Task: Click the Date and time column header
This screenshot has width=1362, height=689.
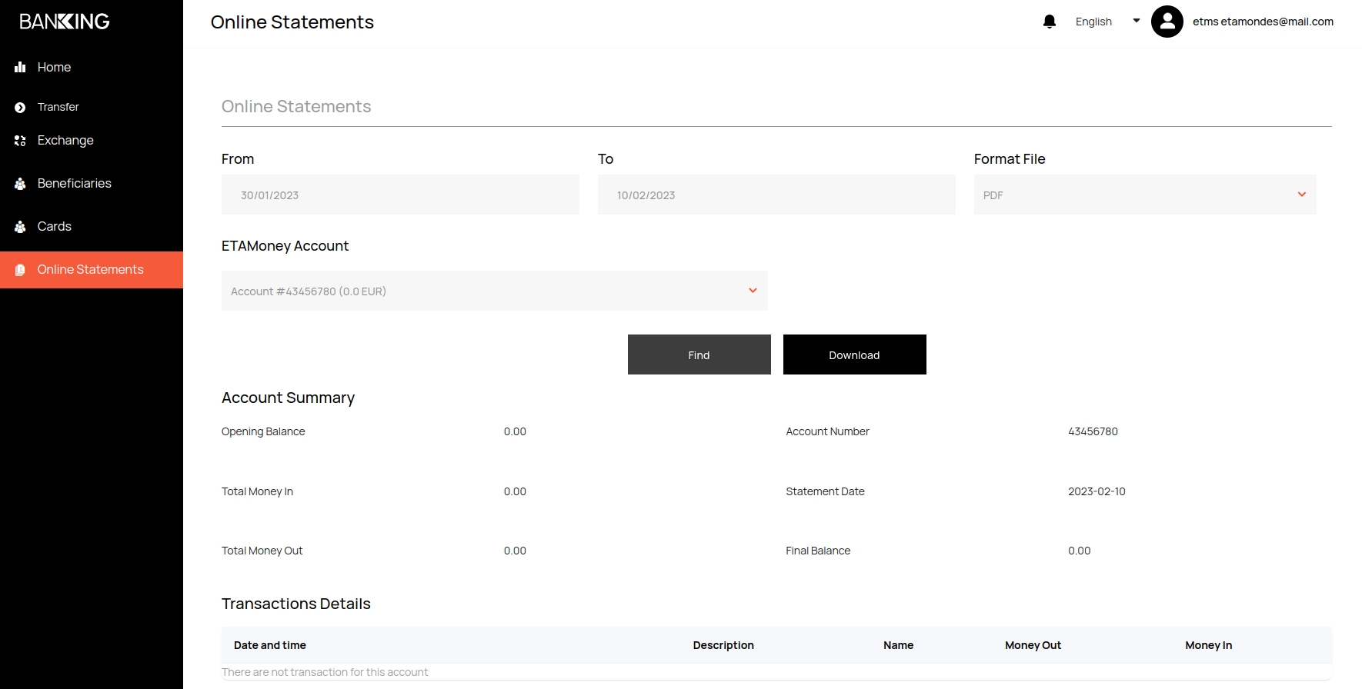Action: coord(270,645)
